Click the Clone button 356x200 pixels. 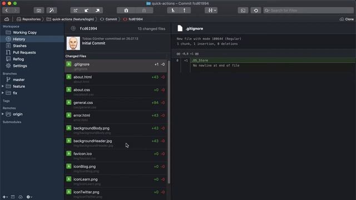(347, 19)
